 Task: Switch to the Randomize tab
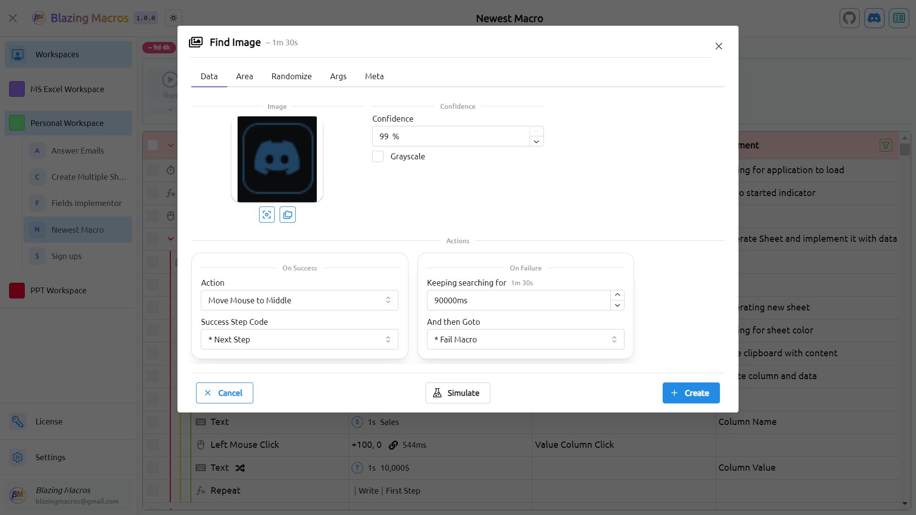(x=291, y=76)
